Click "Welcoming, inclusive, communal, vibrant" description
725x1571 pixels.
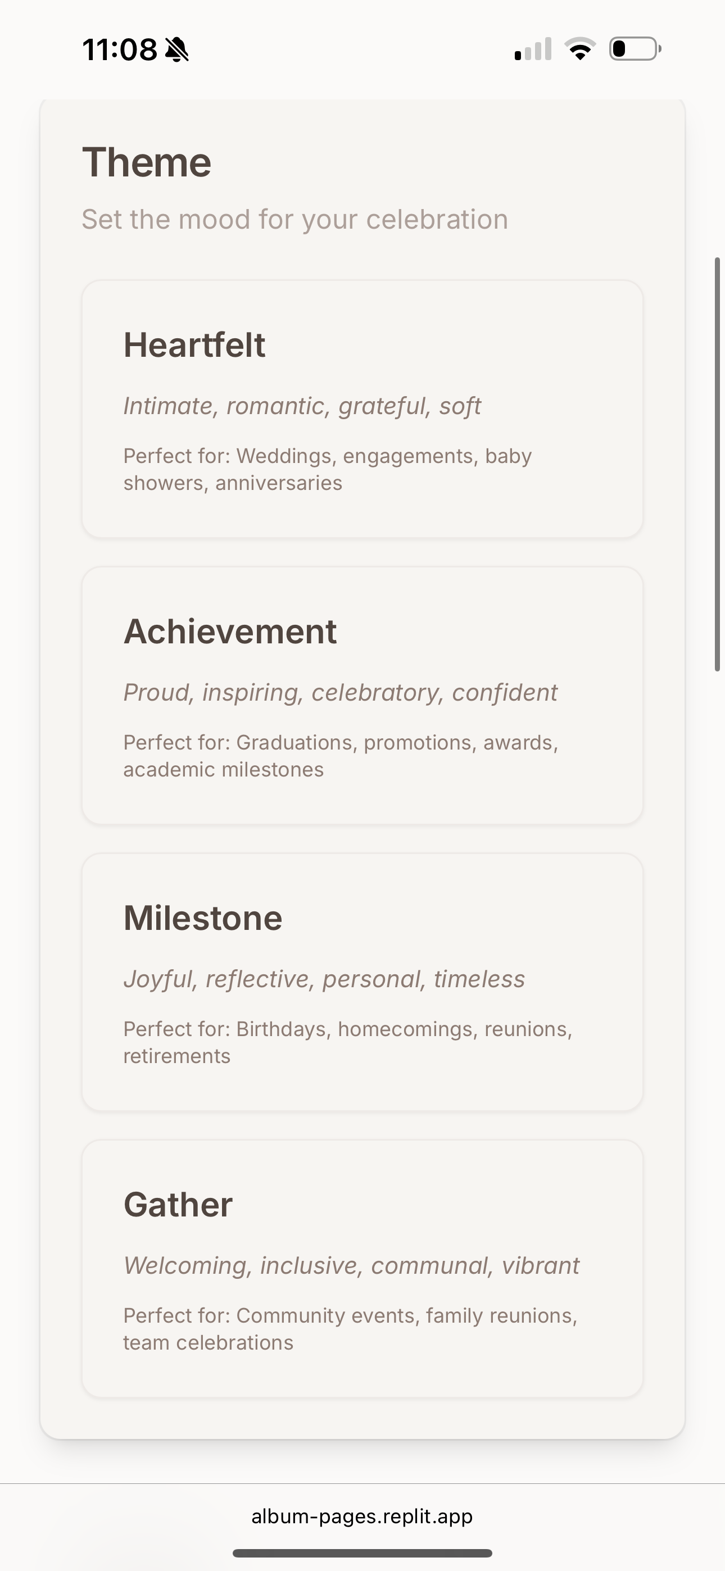tap(351, 1266)
